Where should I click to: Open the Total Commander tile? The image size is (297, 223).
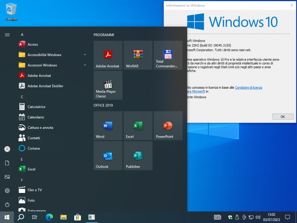coord(168,55)
